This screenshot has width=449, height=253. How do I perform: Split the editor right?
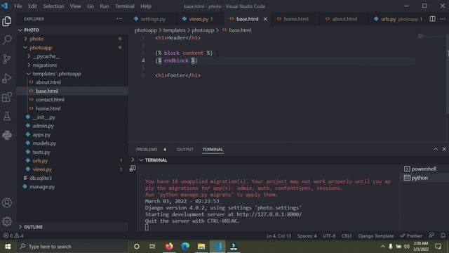click(x=432, y=19)
